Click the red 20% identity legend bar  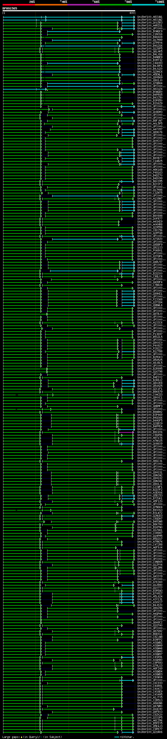tap(19, 5)
